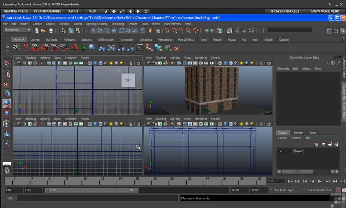Screen dimensions: 346x208
Task: Open the Rendering menu set dropdown
Action: [17, 30]
